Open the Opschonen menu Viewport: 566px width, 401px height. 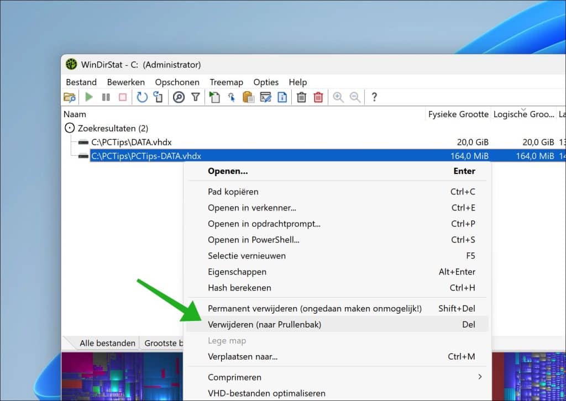pos(177,82)
